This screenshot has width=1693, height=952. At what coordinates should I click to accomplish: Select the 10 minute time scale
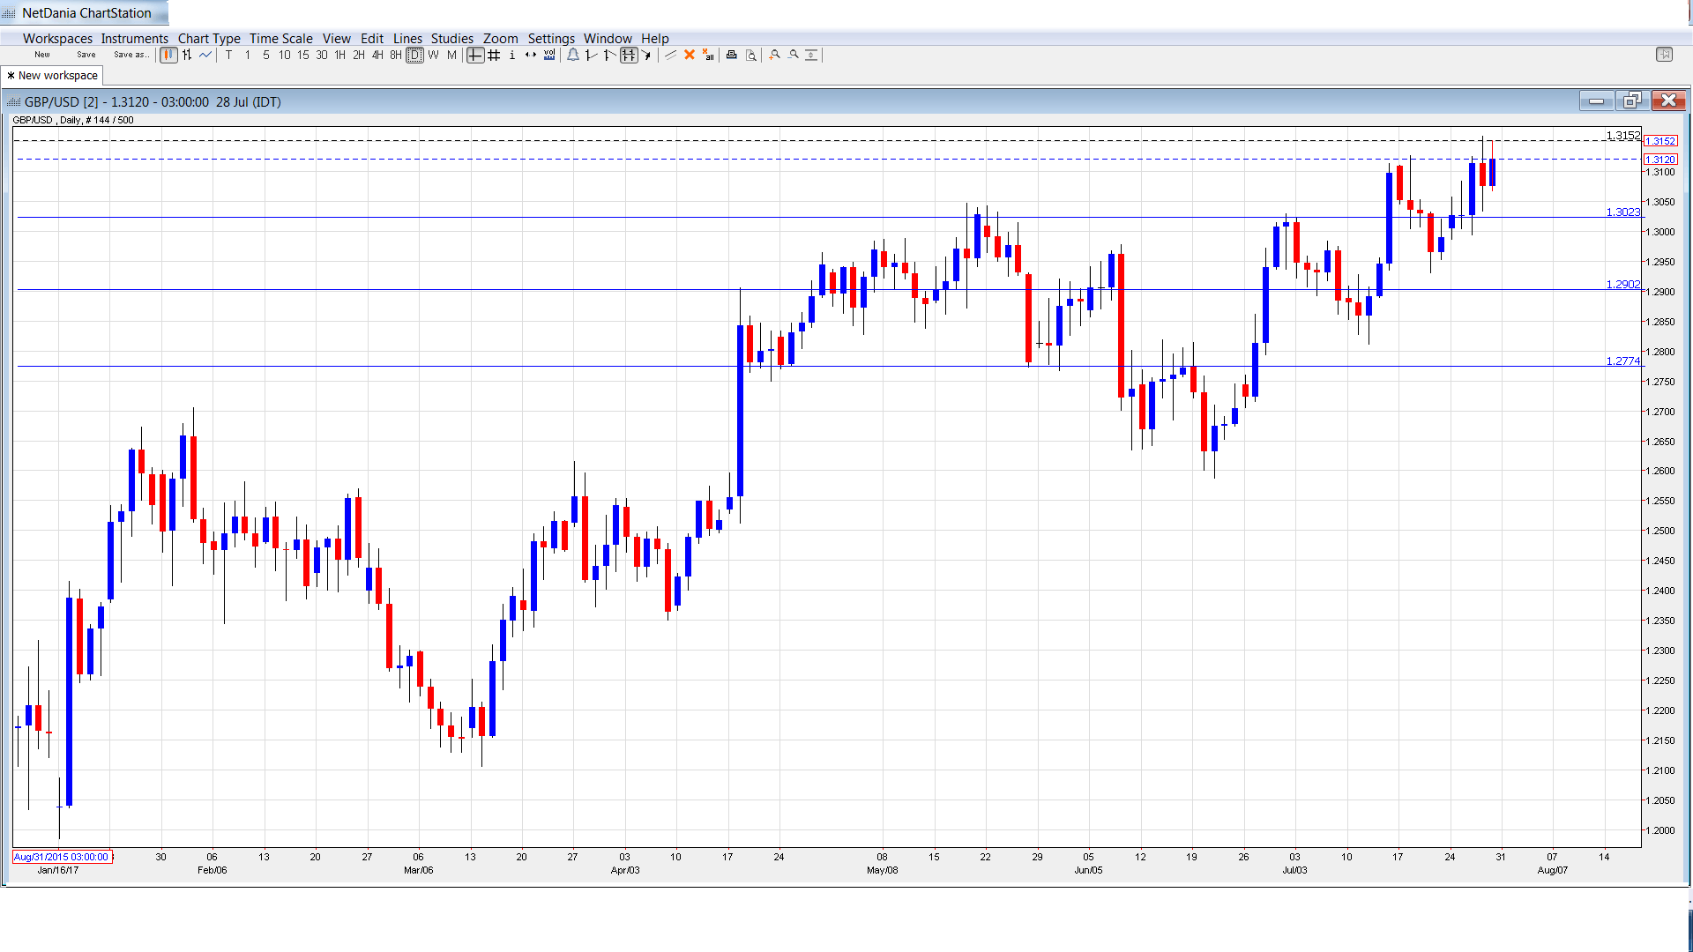coord(285,55)
